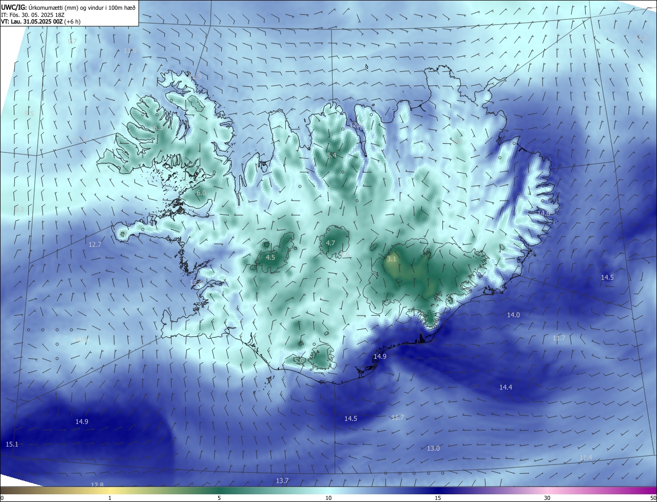
Task: Click the '6.0' value on the map
Action: coord(201,192)
